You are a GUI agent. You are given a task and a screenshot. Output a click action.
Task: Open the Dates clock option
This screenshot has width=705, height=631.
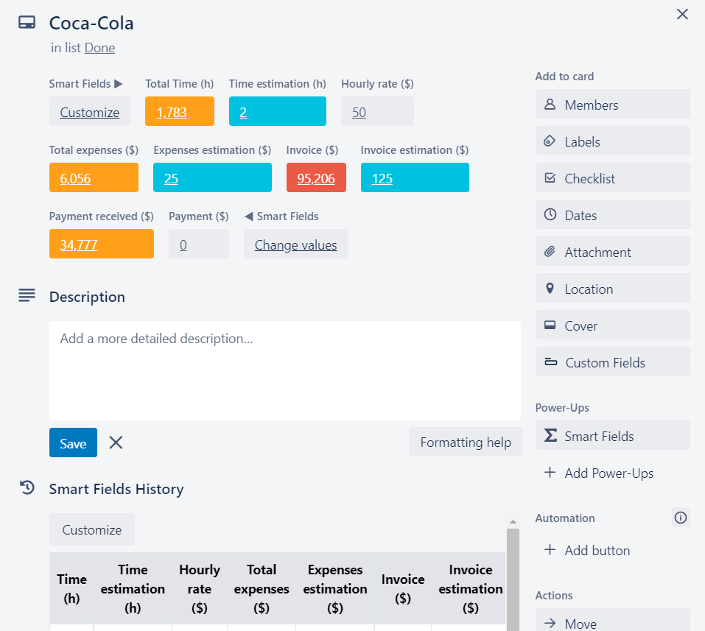pos(612,215)
